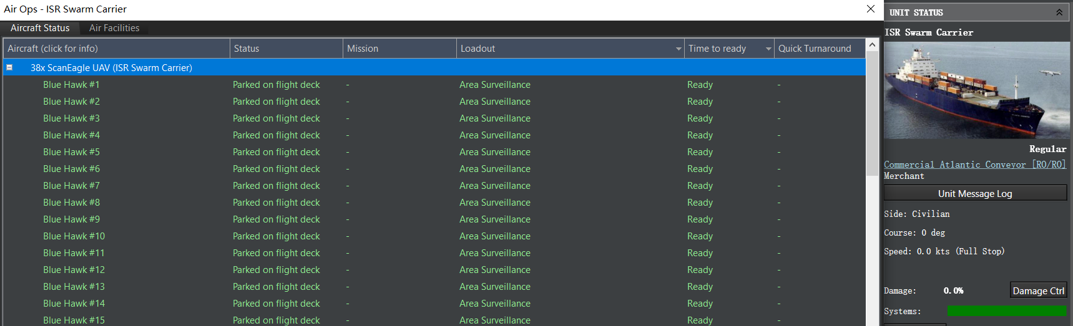1073x326 pixels.
Task: Select aircraft Blue Hawk #13
Action: [x=74, y=287]
